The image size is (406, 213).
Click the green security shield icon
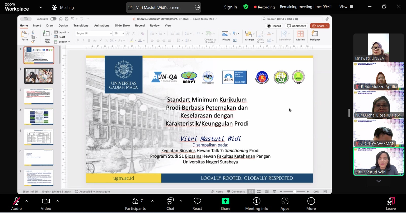point(246,7)
